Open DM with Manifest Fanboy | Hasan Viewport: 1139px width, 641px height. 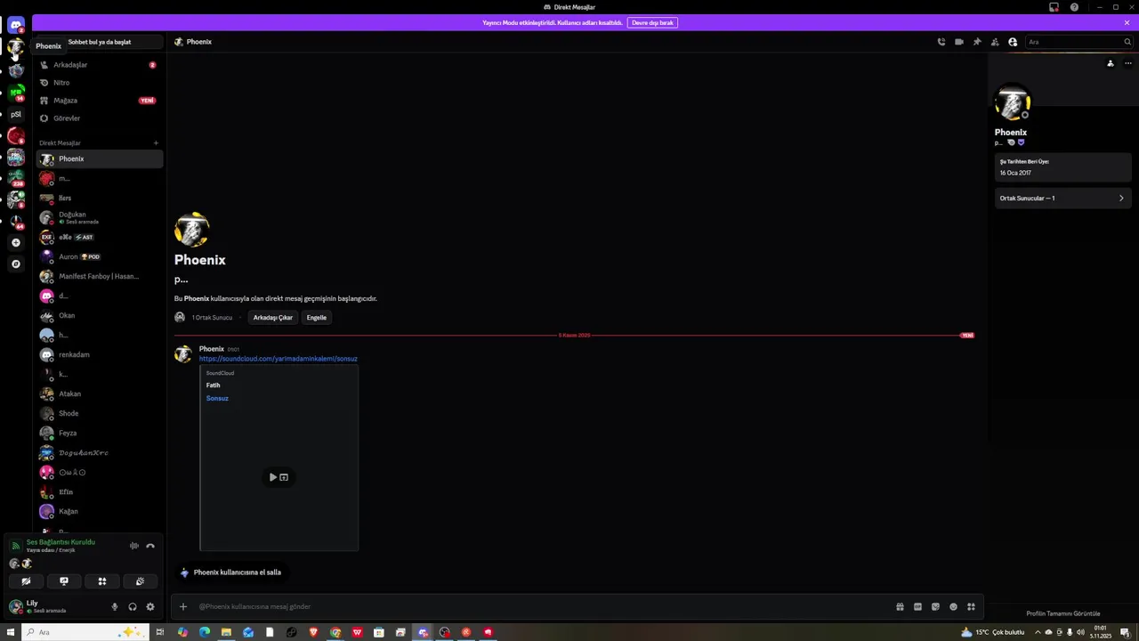tap(99, 276)
